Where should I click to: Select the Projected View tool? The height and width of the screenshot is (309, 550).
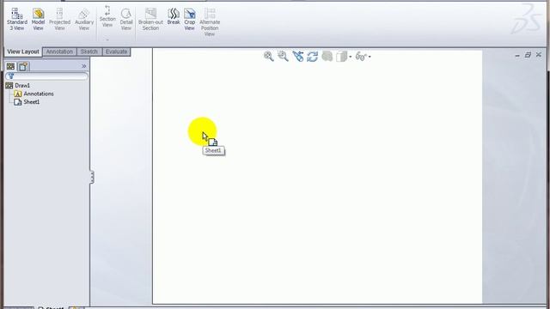pos(59,19)
